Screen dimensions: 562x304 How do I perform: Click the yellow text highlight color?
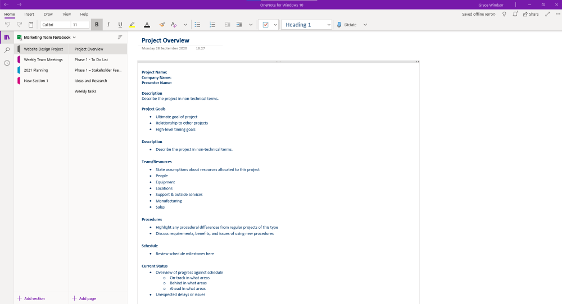(x=132, y=25)
